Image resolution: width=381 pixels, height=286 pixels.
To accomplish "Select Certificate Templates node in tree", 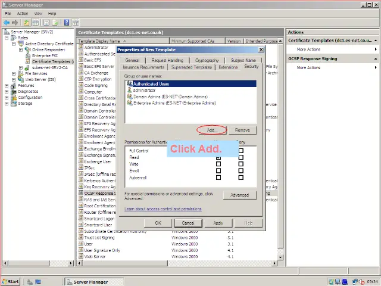I will click(52, 61).
